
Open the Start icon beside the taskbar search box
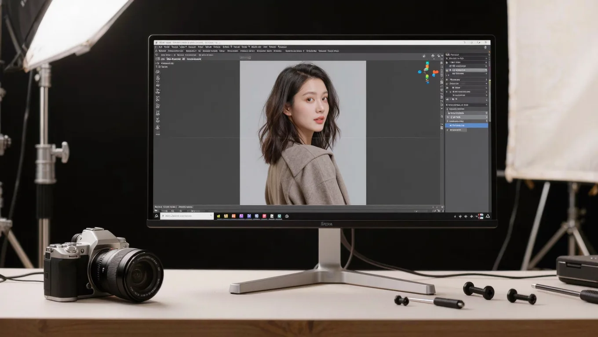click(x=156, y=216)
